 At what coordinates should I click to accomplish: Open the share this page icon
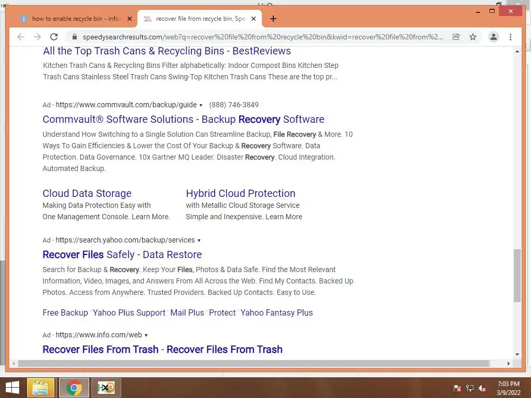(x=456, y=37)
